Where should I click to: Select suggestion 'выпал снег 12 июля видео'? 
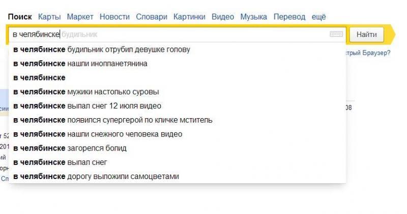[177, 106]
